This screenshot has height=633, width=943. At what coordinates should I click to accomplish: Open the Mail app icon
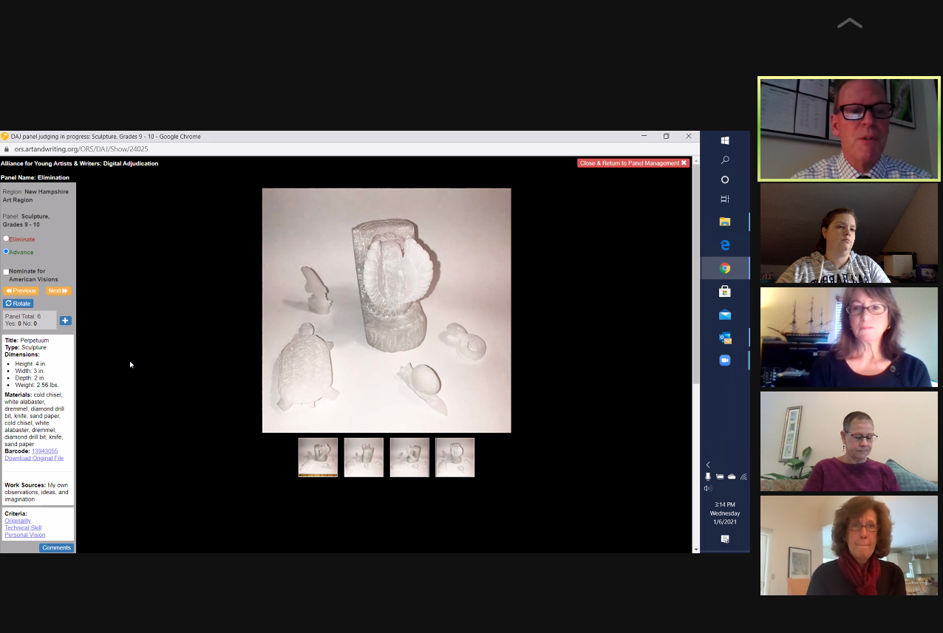click(724, 315)
